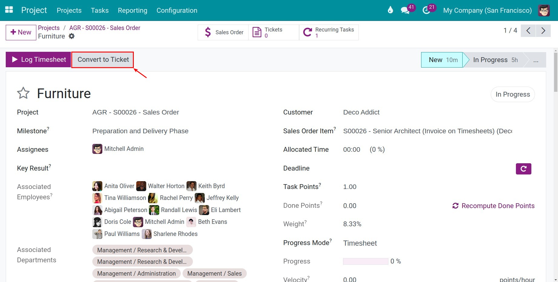
Task: Open the messages chat icon with 41 badge
Action: coord(405,10)
